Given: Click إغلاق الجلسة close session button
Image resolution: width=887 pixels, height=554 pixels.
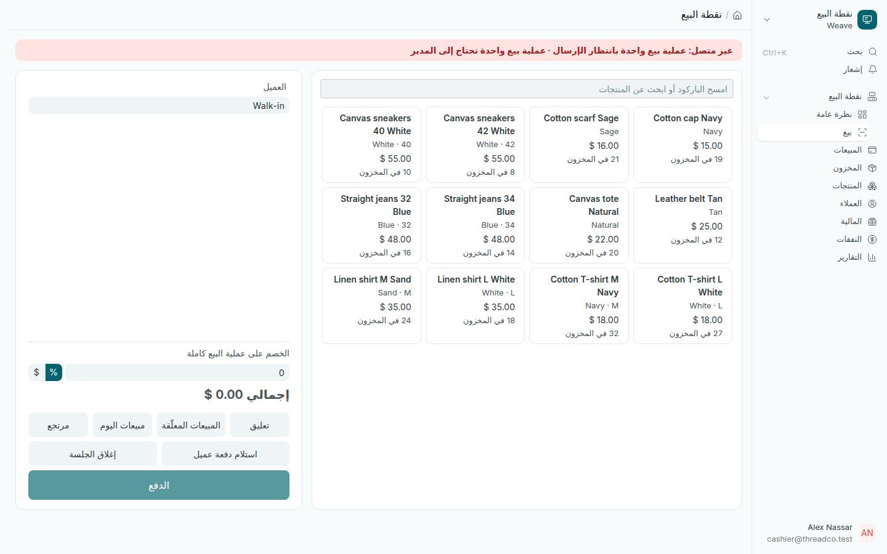Looking at the screenshot, I should coord(92,454).
